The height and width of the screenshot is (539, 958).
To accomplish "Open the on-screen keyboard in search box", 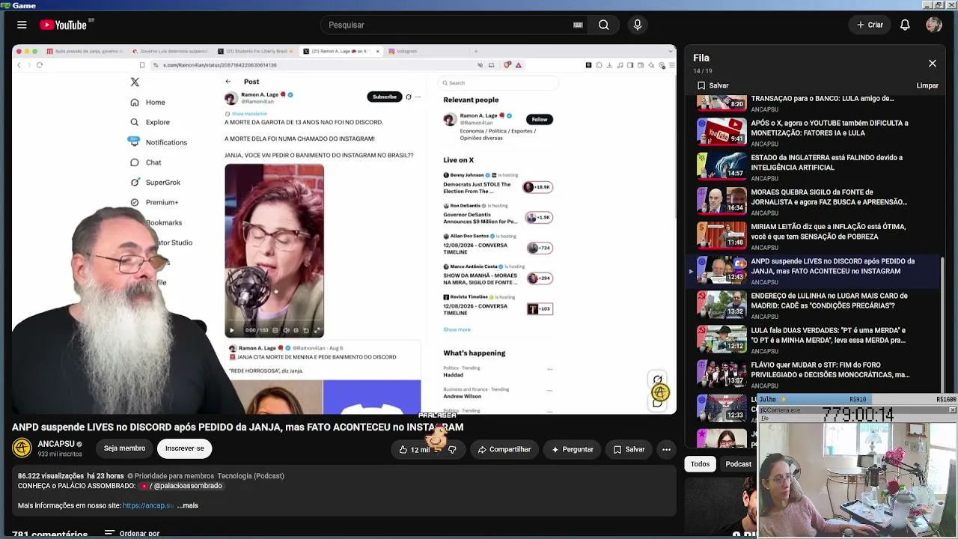I will [578, 25].
